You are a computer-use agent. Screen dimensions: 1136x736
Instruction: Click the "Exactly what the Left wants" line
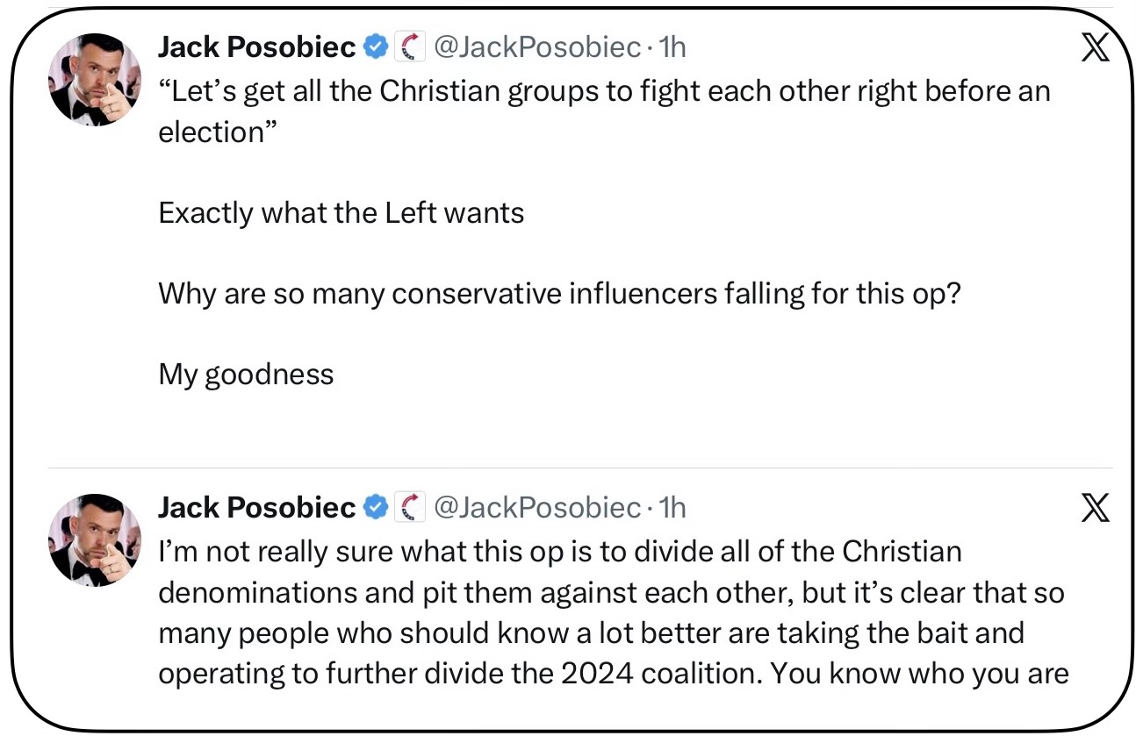pyautogui.click(x=341, y=213)
